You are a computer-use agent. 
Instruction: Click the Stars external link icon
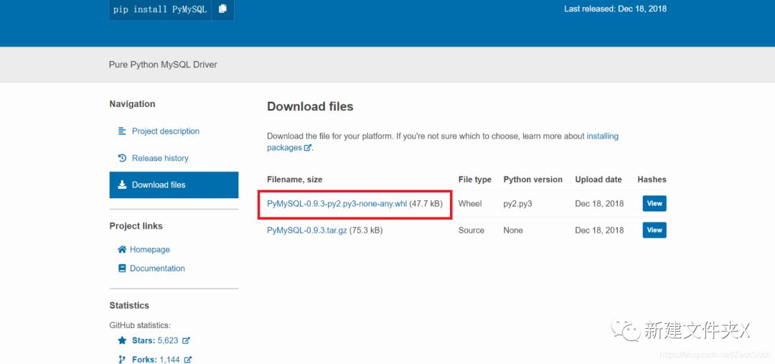pyautogui.click(x=187, y=341)
